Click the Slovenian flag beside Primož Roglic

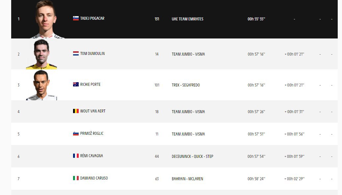[x=76, y=134]
